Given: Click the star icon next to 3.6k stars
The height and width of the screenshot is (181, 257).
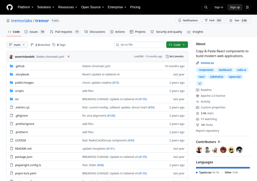Looking at the screenshot, I should [x=198, y=113].
